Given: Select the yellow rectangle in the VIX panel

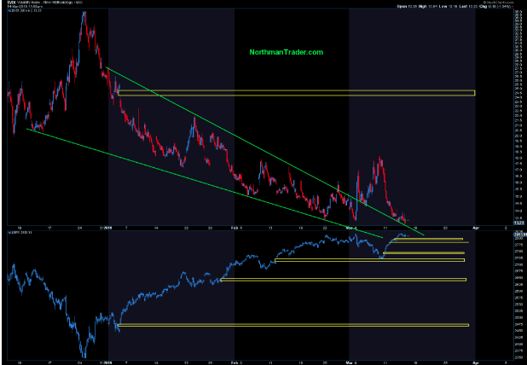Looking at the screenshot, I should (295, 92).
